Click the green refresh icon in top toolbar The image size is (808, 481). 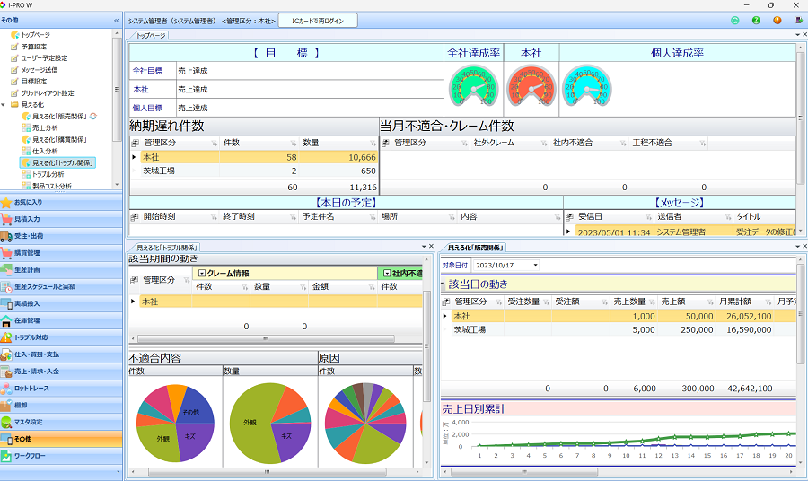735,20
